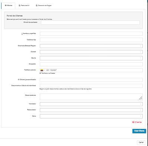
Task: Click the Cerrar button
Action: (x=141, y=142)
